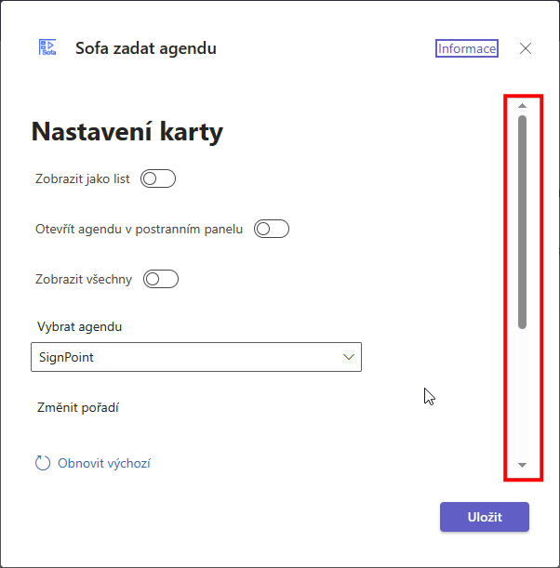Click the Sofa app logo icon
The width and height of the screenshot is (560, 568).
[x=47, y=47]
